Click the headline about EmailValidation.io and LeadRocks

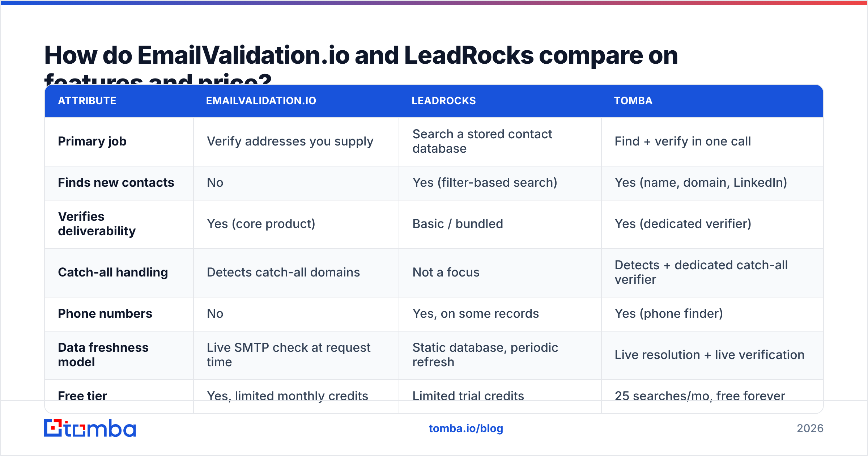(361, 64)
